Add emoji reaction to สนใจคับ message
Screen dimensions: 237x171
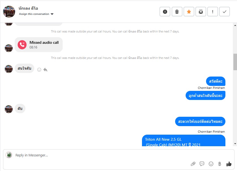[39, 70]
